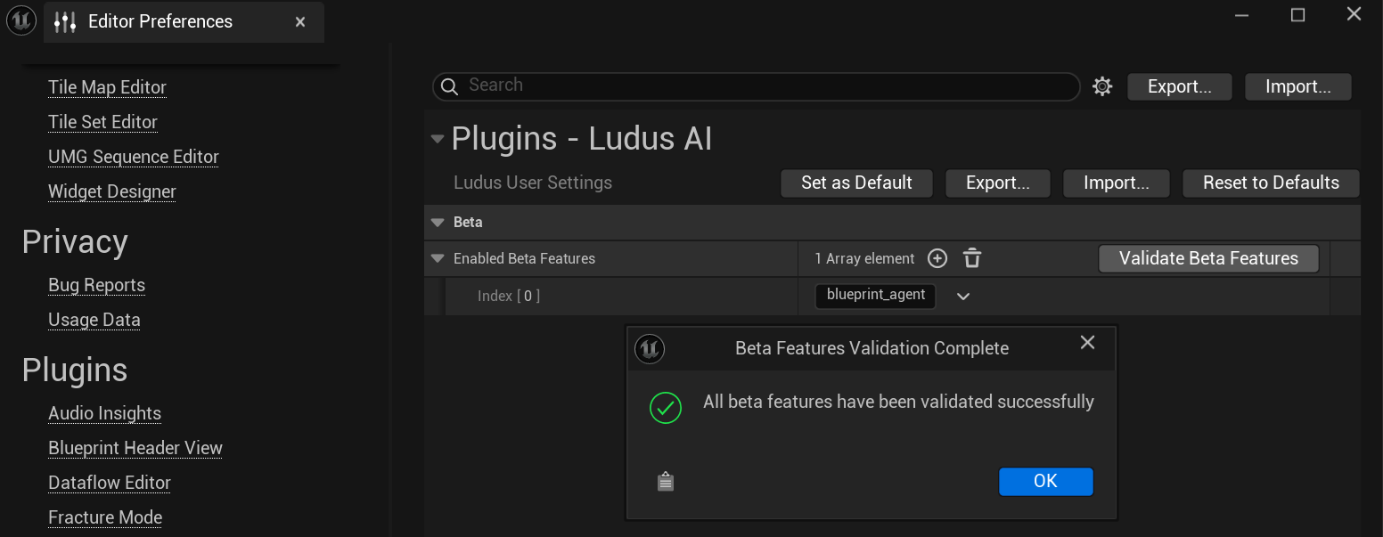Click the Unreal Engine logo in the top-left corner
The image size is (1383, 537).
(20, 20)
